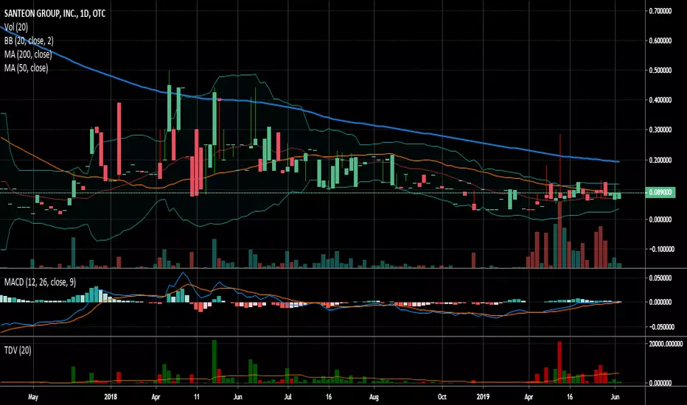Click the May date label on time axis
The image size is (687, 405).
33,397
